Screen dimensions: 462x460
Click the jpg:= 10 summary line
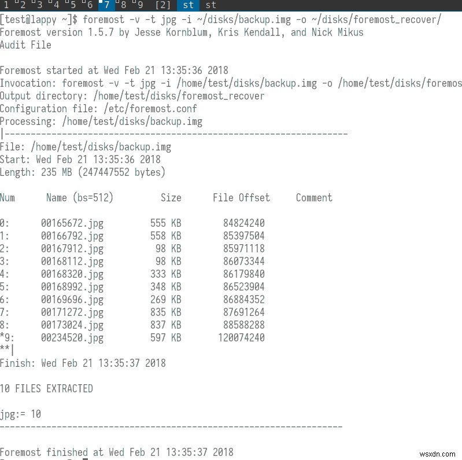(x=21, y=414)
